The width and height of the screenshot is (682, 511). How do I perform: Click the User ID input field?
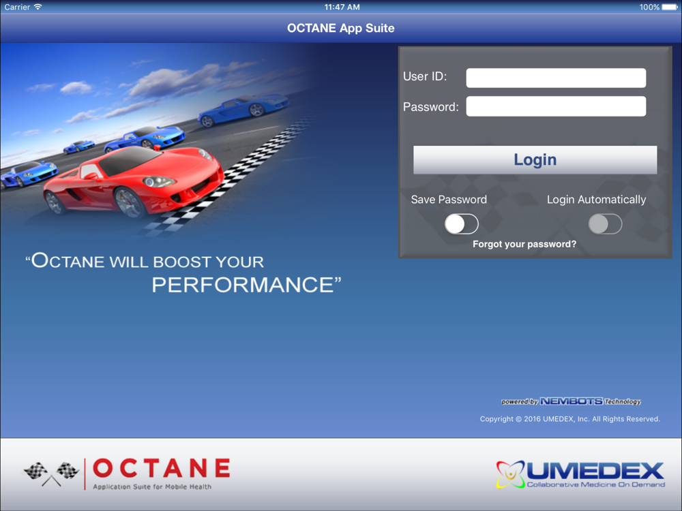(x=556, y=78)
